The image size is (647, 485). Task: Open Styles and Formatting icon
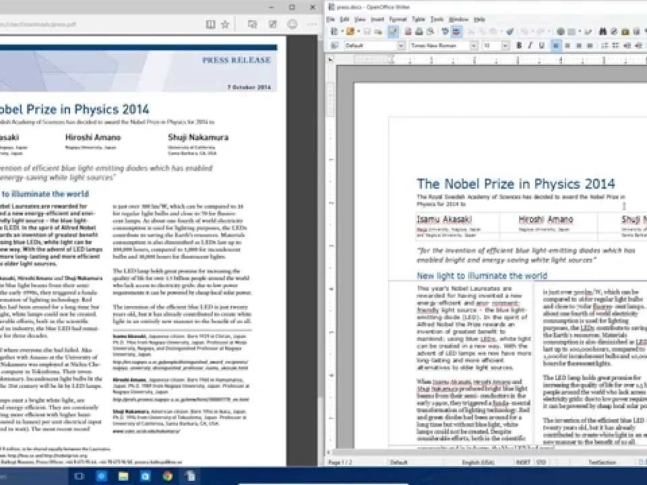(334, 45)
